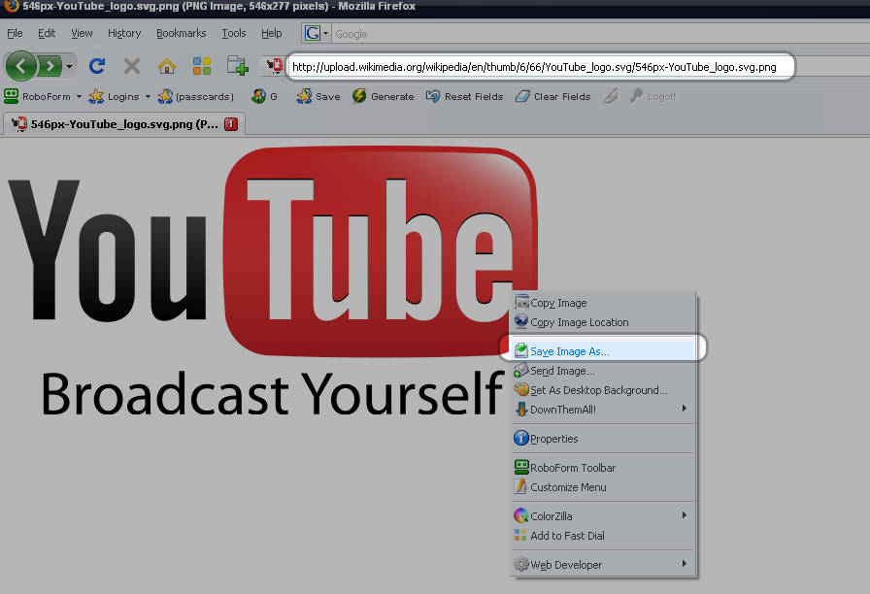This screenshot has width=870, height=594.
Task: Click the Stop loading X icon
Action: click(132, 66)
